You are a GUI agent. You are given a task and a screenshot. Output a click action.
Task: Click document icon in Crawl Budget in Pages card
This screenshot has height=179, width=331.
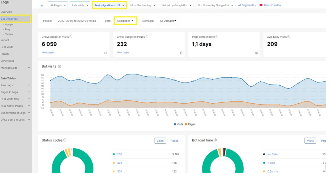181,53
